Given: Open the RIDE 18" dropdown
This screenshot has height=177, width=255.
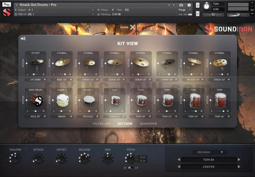Looking at the screenshot, I should (x=62, y=80).
